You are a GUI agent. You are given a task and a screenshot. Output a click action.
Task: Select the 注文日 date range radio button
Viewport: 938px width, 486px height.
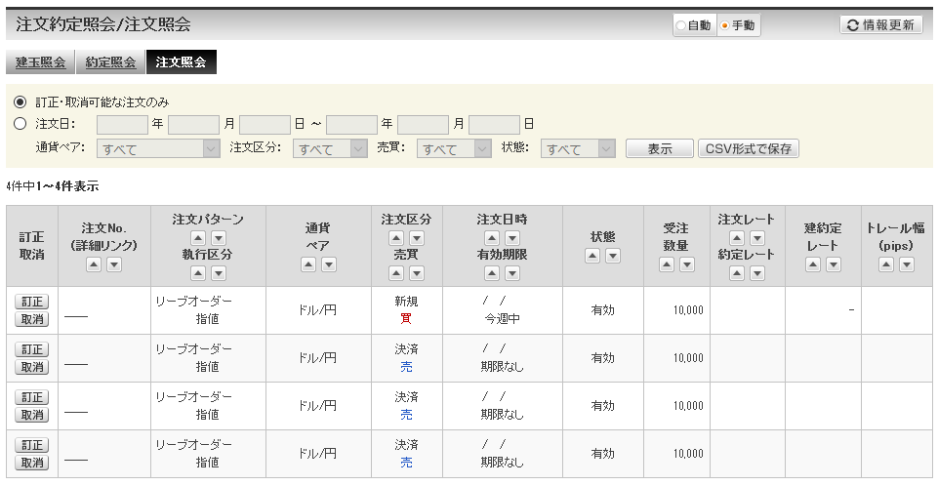coord(20,124)
